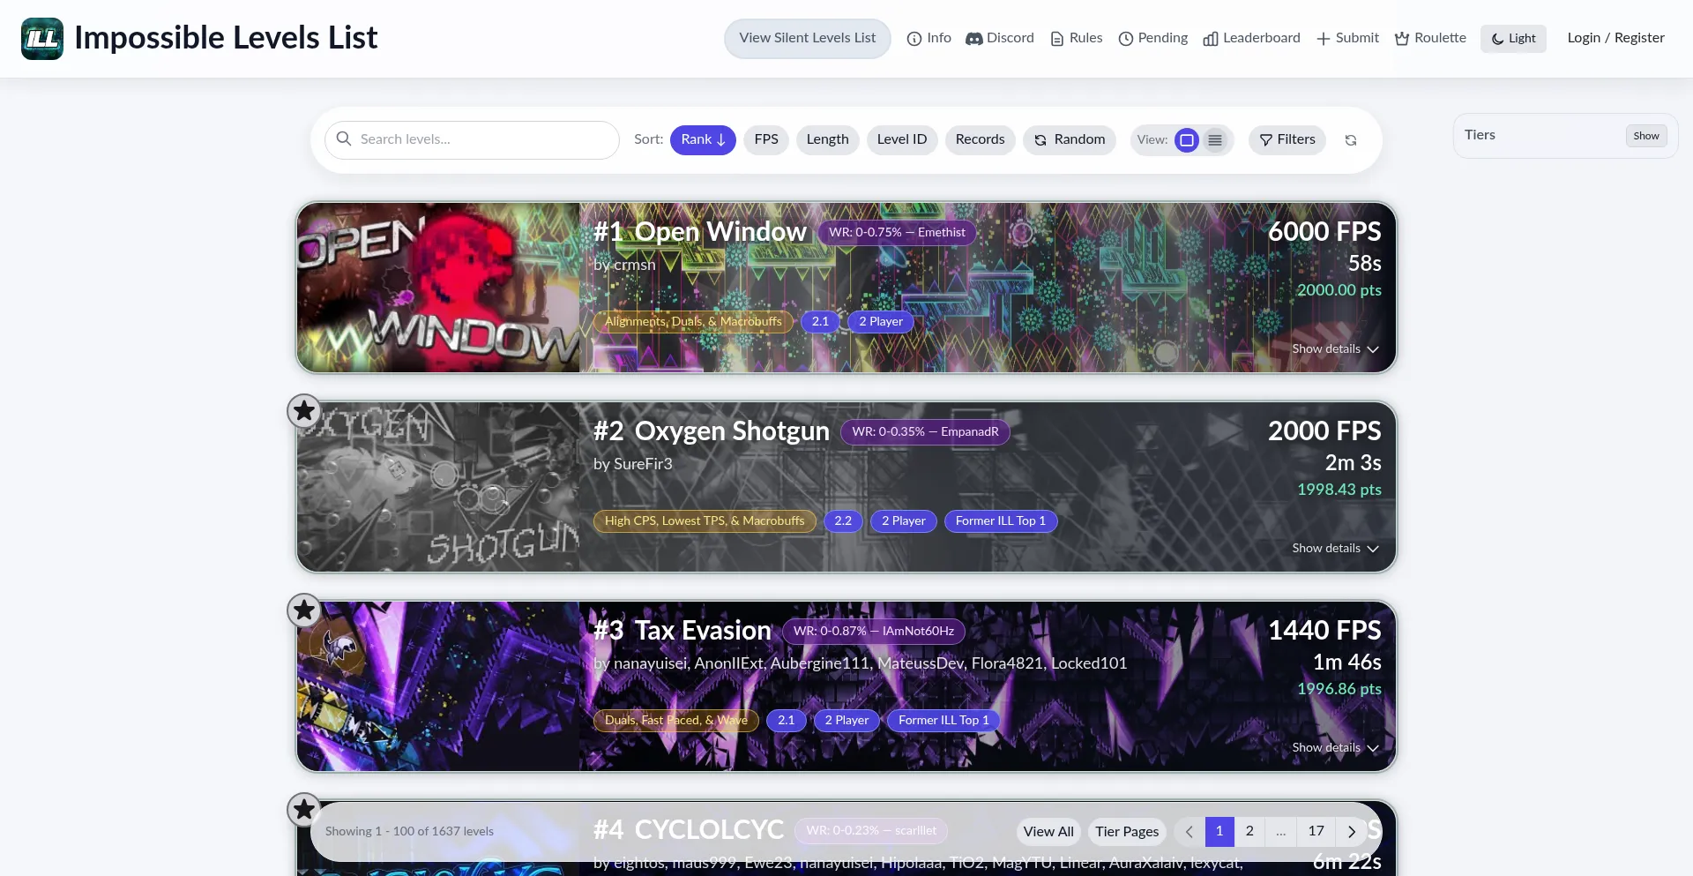Image resolution: width=1693 pixels, height=876 pixels.
Task: Open Tier Pages
Action: 1127,832
